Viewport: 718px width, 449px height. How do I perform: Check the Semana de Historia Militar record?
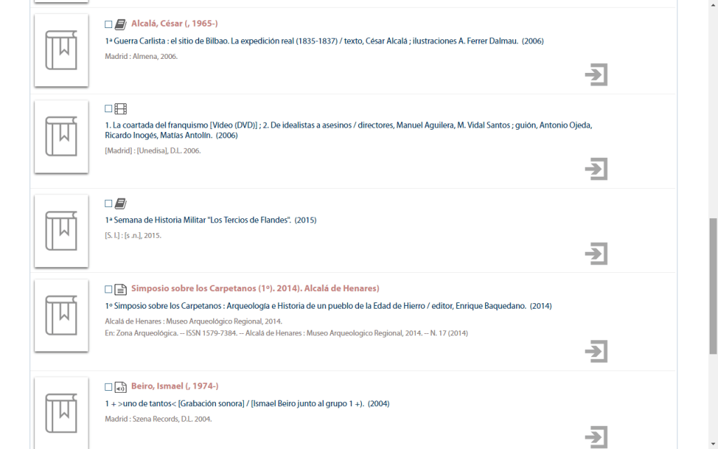(109, 203)
